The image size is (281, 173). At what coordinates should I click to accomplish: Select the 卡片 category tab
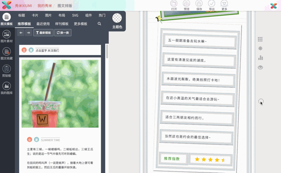[x=35, y=15]
